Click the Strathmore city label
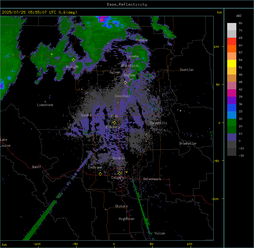The width and height of the screenshot is (254, 248). [152, 179]
